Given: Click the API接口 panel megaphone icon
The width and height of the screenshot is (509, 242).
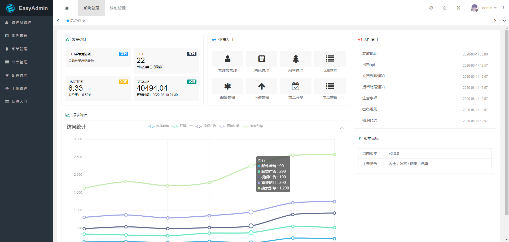Looking at the screenshot, I should (x=360, y=40).
